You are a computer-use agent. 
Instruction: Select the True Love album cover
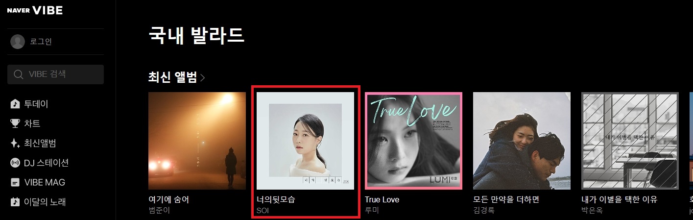pos(413,141)
